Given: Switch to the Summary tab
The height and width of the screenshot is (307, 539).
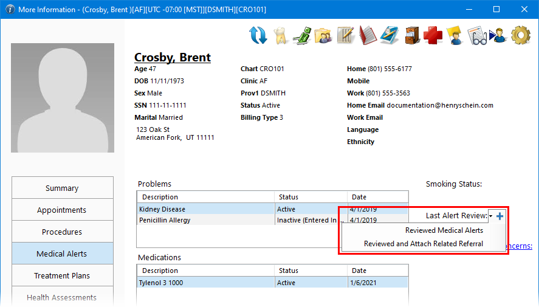Looking at the screenshot, I should coord(62,188).
